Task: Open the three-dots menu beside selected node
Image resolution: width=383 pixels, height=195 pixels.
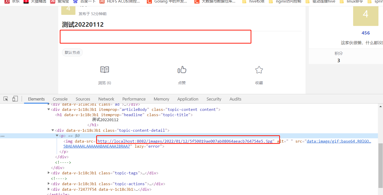Action: [3, 136]
